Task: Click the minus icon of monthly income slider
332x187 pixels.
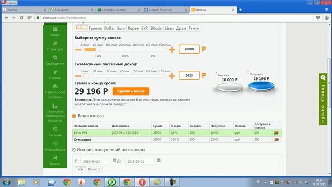Action: (x=78, y=76)
